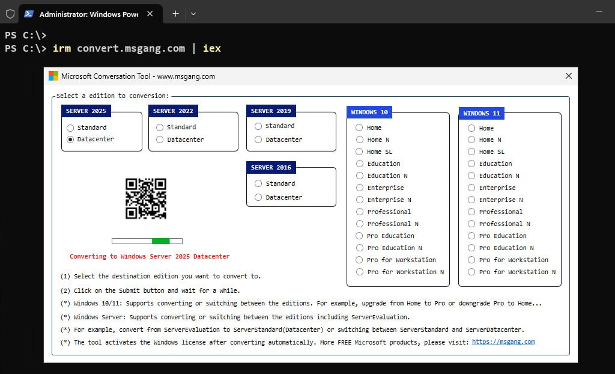Click the SERVER 2022 group header

tap(173, 111)
